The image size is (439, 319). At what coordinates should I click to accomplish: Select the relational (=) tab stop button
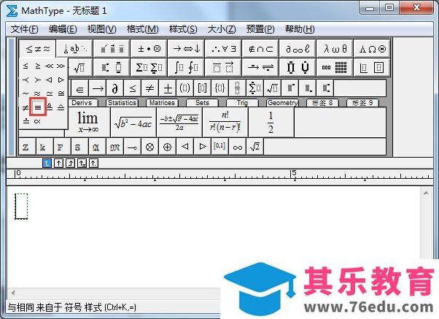(x=82, y=163)
